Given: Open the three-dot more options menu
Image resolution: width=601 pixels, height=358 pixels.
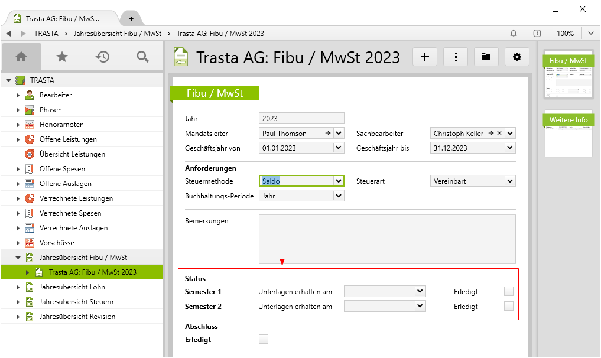Looking at the screenshot, I should (x=456, y=57).
